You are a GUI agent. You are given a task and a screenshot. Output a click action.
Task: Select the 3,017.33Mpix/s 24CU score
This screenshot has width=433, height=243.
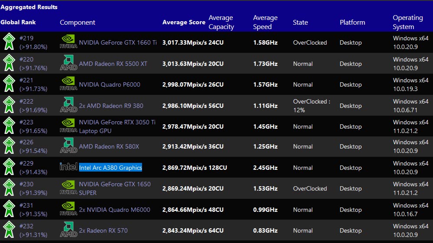(x=193, y=42)
